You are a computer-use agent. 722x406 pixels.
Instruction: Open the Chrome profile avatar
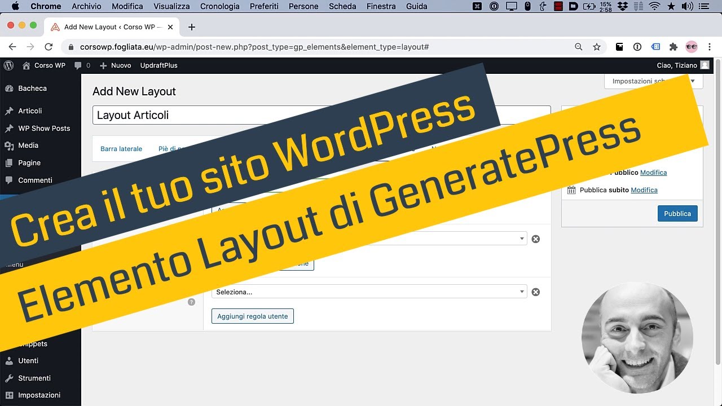click(692, 47)
